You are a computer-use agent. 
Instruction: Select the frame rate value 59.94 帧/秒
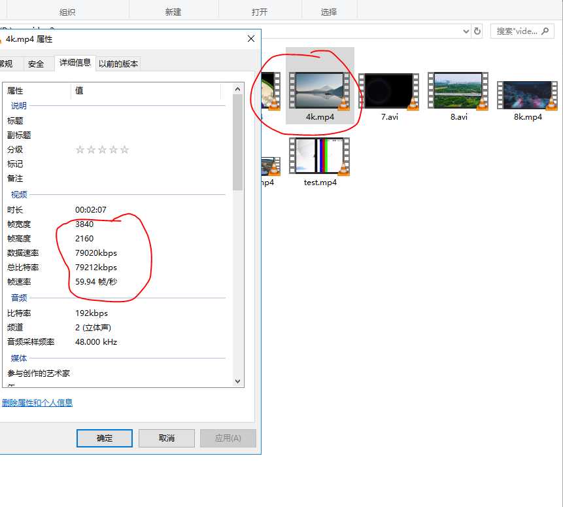coord(96,282)
